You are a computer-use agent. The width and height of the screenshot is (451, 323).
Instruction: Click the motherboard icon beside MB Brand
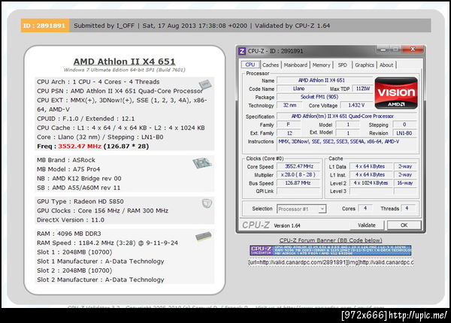pyautogui.click(x=202, y=163)
